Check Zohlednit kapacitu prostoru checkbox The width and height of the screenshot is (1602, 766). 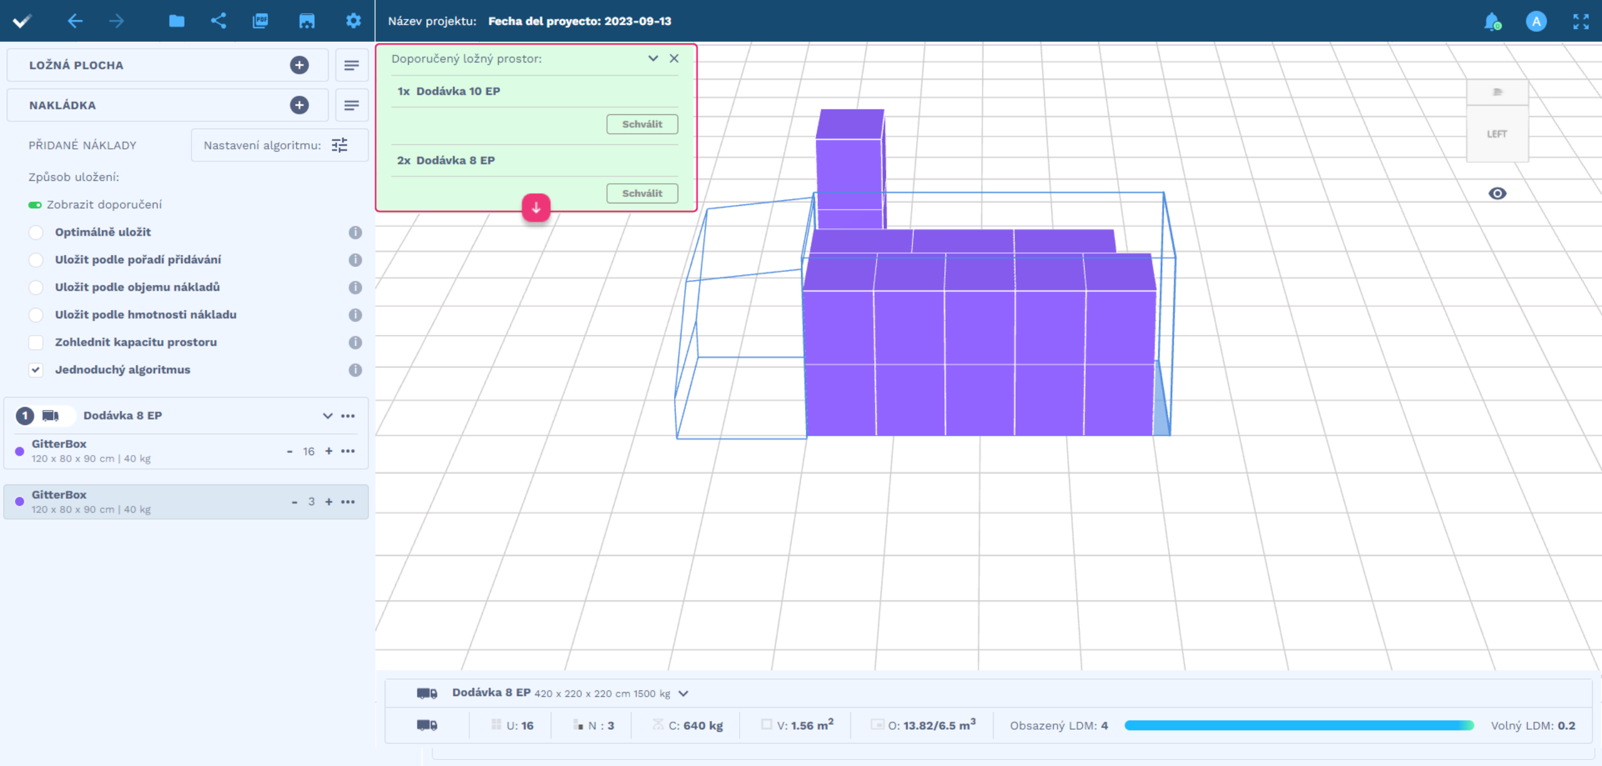[x=36, y=343]
